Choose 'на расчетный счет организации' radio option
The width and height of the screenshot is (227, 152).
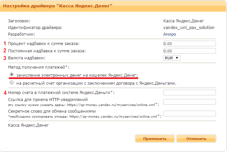coord(12,82)
